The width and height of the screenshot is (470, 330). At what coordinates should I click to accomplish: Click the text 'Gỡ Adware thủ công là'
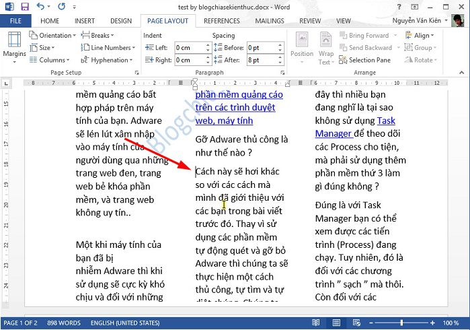pos(241,139)
